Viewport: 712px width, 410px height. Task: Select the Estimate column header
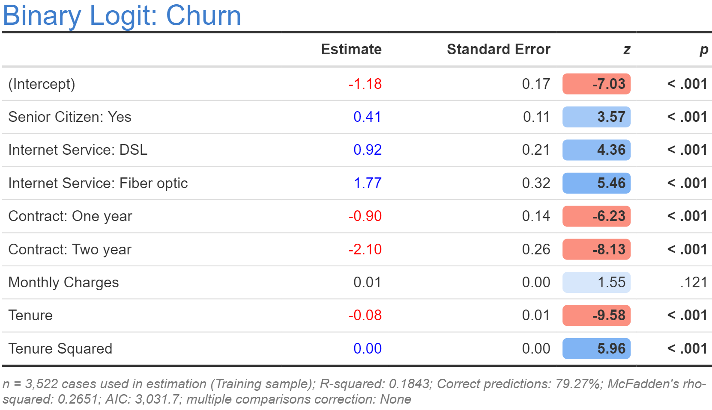pyautogui.click(x=351, y=49)
